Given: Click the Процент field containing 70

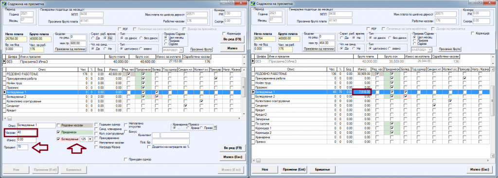Looking at the screenshot, I should click(x=22, y=147).
